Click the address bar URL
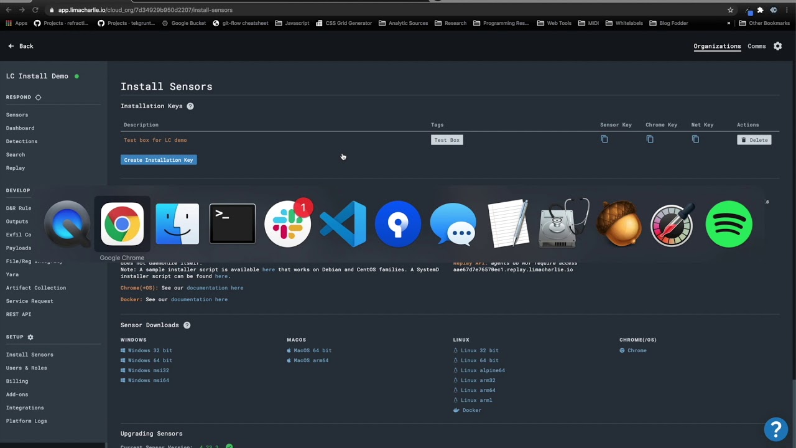Image resolution: width=796 pixels, height=448 pixels. click(x=146, y=10)
